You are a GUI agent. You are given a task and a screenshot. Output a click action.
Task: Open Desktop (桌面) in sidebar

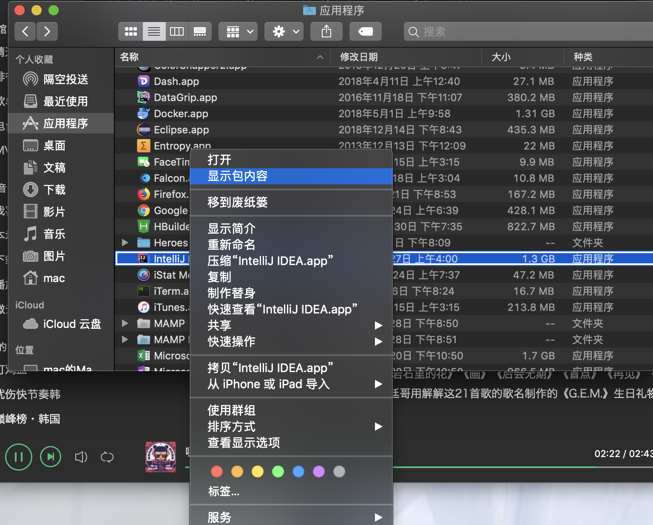tap(61, 146)
